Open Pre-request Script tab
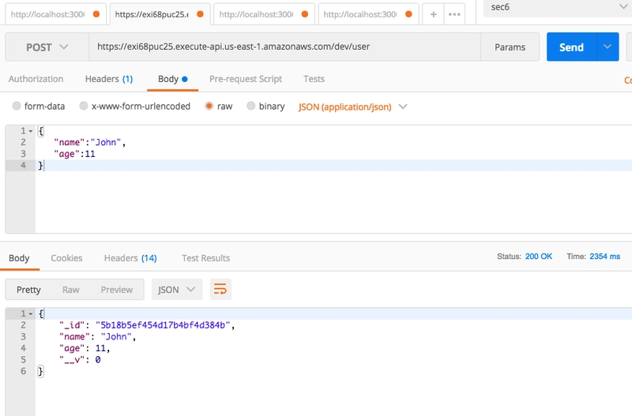632x416 pixels. coord(246,79)
